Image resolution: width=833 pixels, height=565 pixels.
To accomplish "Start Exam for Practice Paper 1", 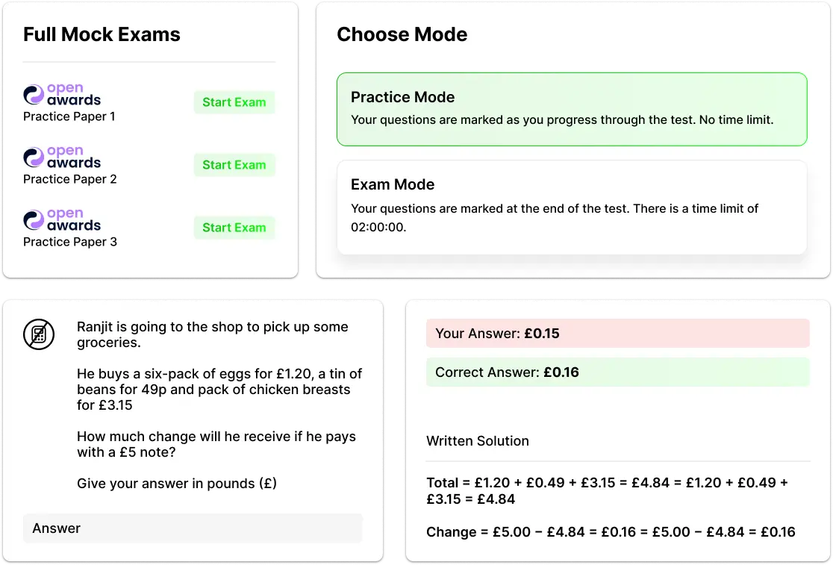I will [x=234, y=102].
